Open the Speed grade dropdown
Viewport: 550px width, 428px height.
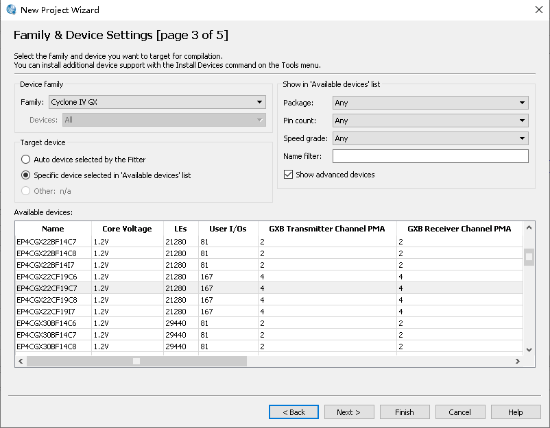[x=430, y=138]
